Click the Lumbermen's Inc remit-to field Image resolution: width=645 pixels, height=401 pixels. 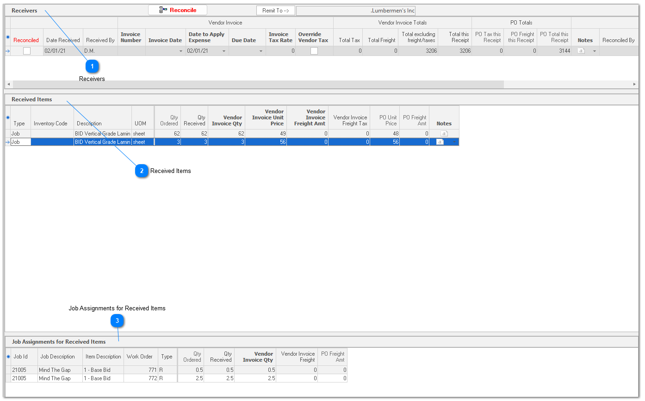pyautogui.click(x=355, y=11)
